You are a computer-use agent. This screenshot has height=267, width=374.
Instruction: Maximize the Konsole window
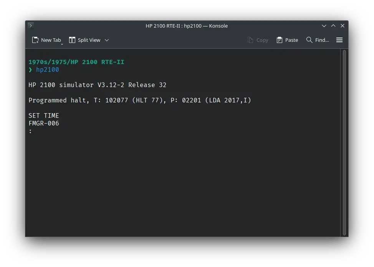(333, 26)
